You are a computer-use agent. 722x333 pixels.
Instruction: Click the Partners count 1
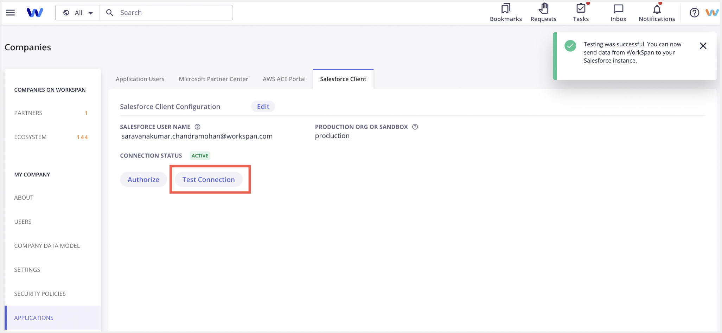pos(86,113)
